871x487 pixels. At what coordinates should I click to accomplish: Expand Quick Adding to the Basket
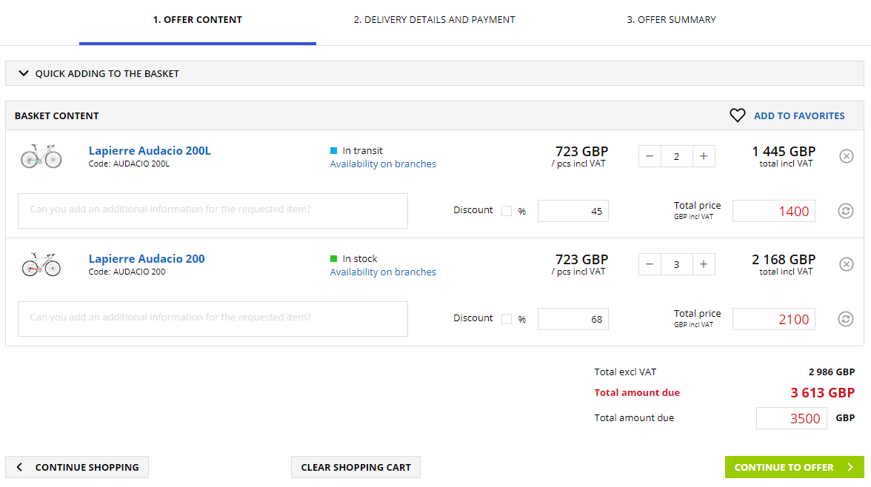[x=99, y=74]
